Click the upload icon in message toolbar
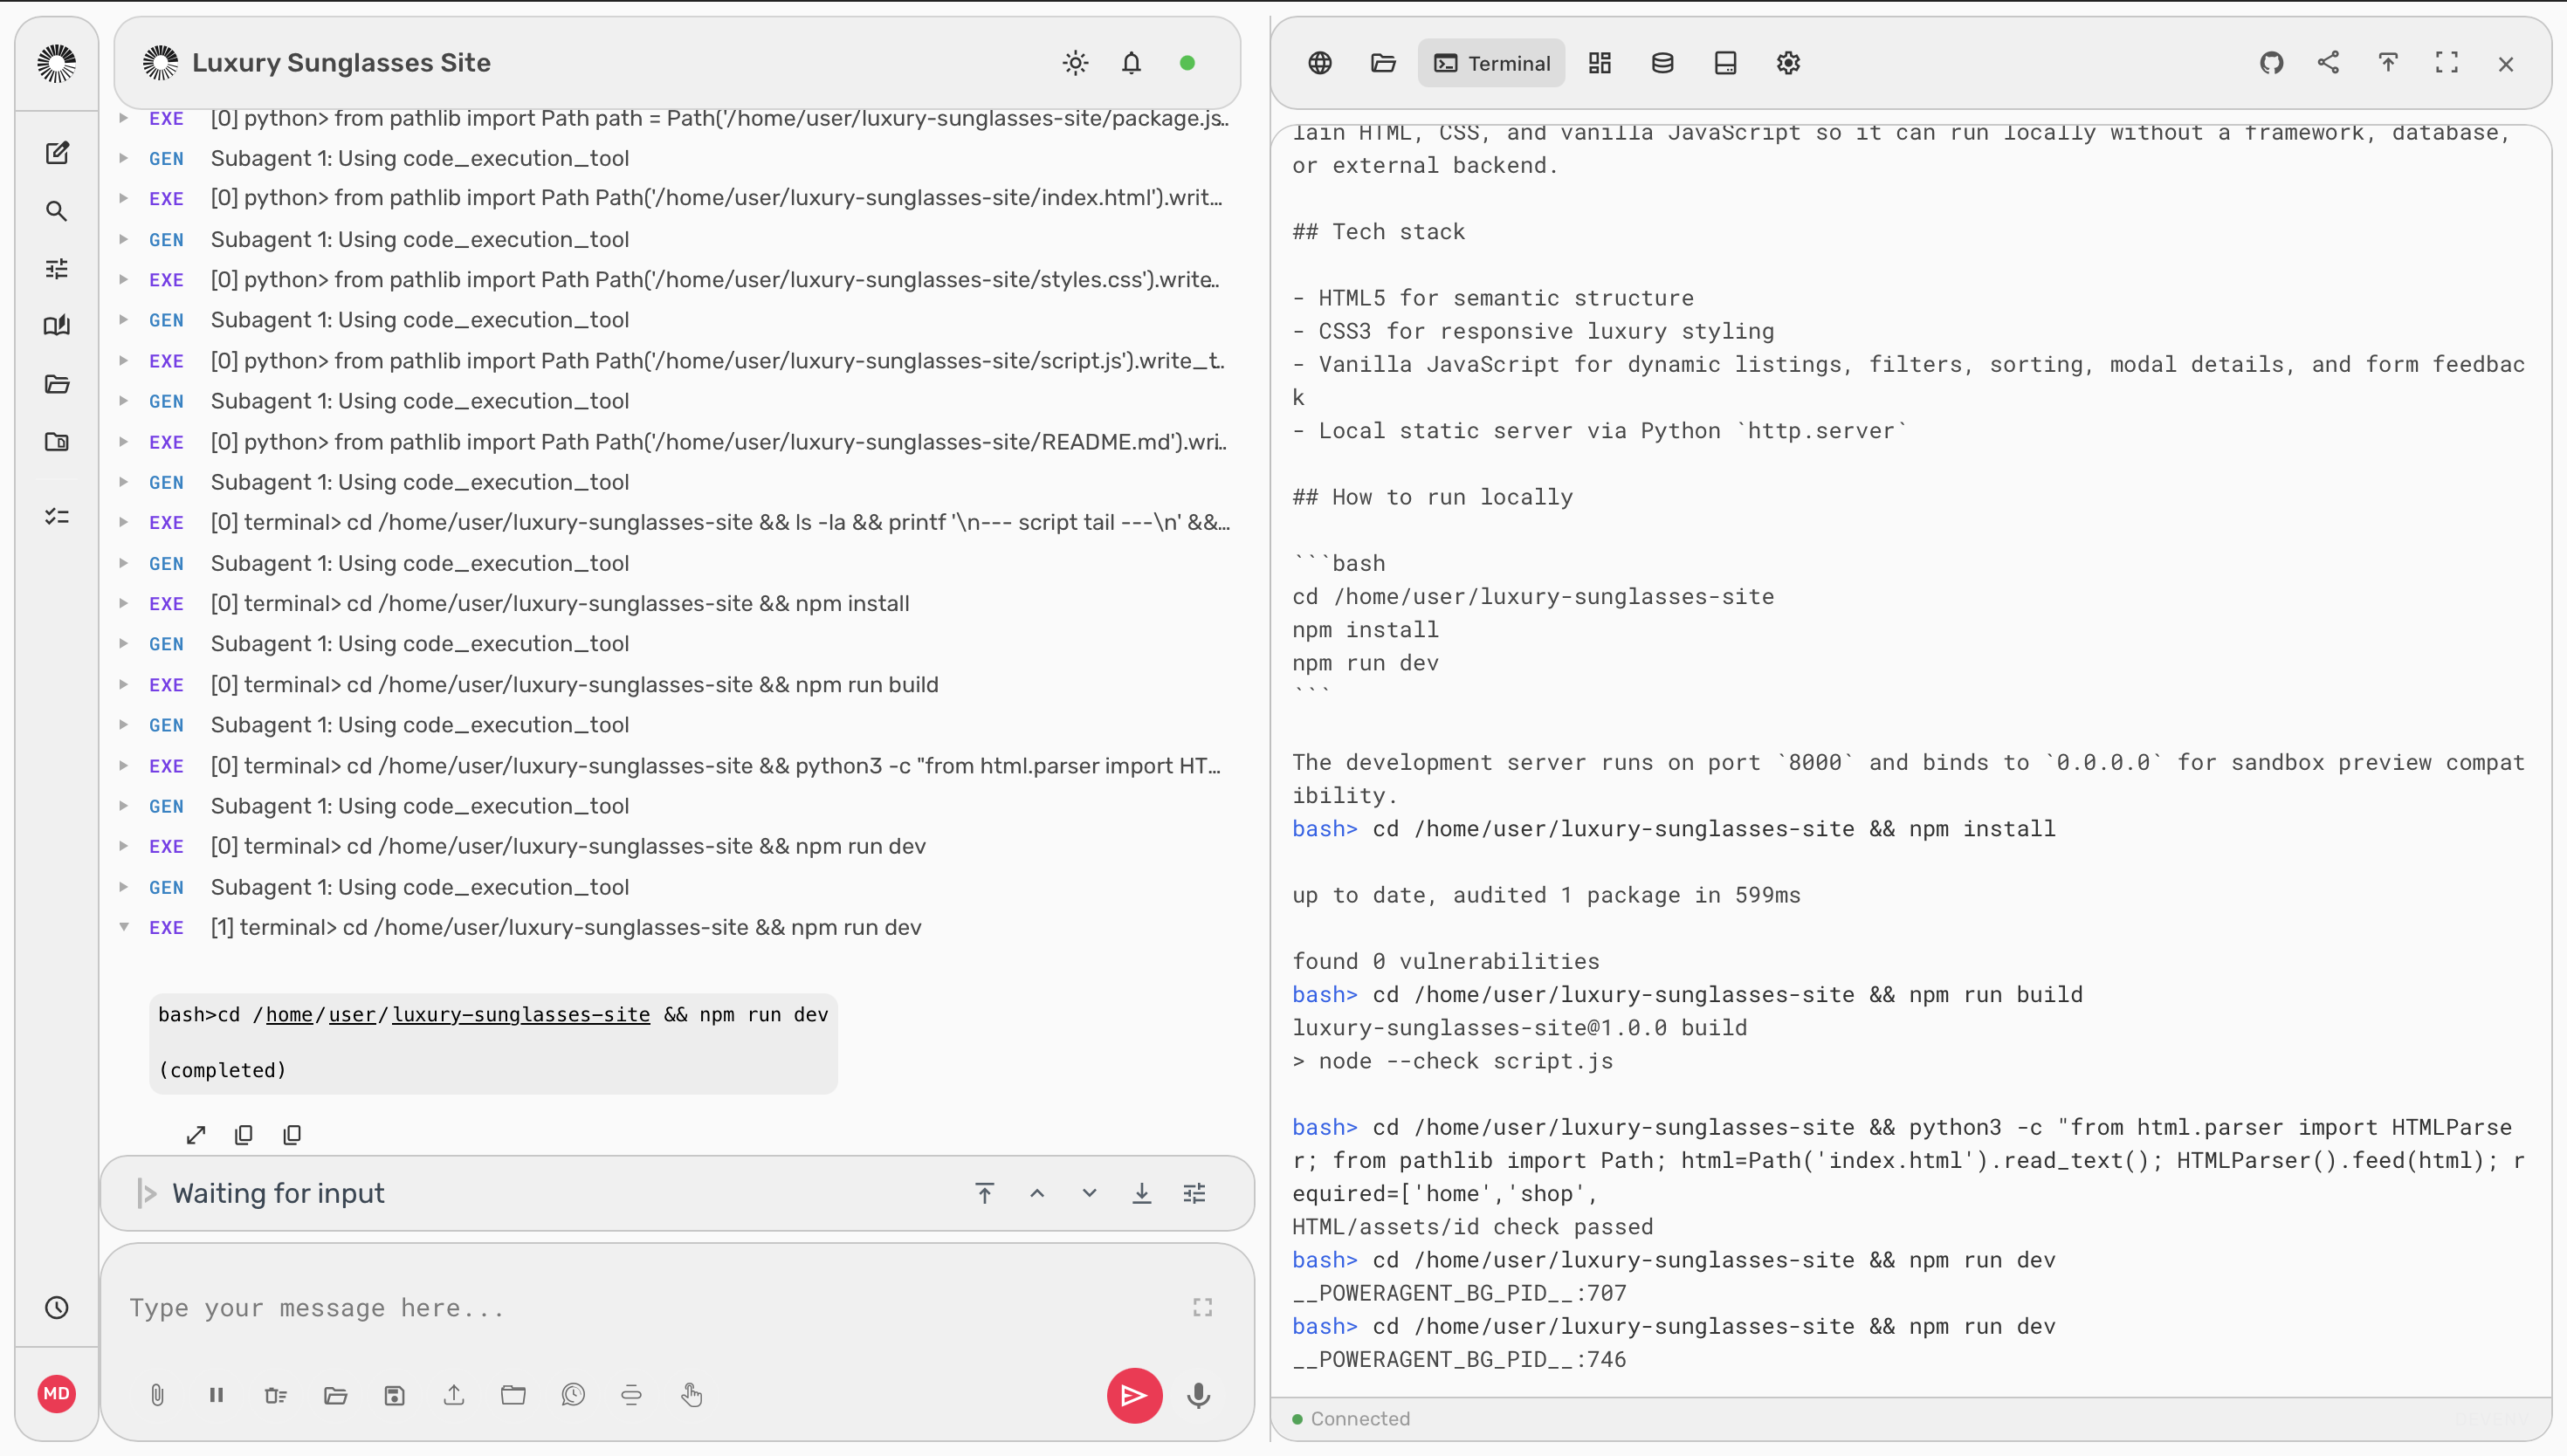The image size is (2567, 1456). coord(454,1395)
